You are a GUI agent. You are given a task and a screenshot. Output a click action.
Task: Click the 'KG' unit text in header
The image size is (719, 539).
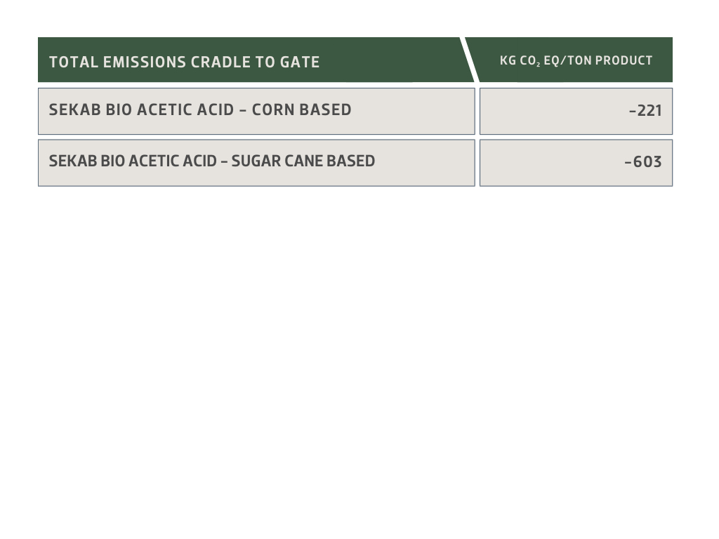point(508,61)
